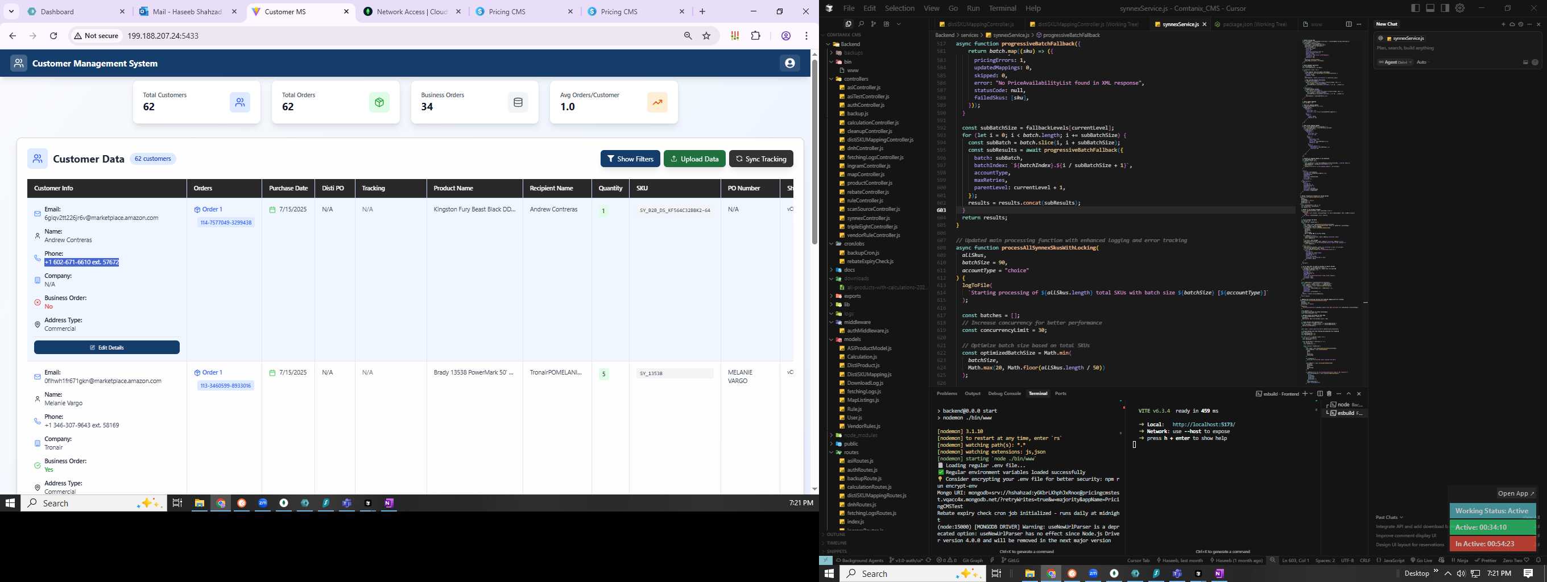The image size is (1547, 582).
Task: Open the Auto model dropdown in chat
Action: pyautogui.click(x=1421, y=63)
